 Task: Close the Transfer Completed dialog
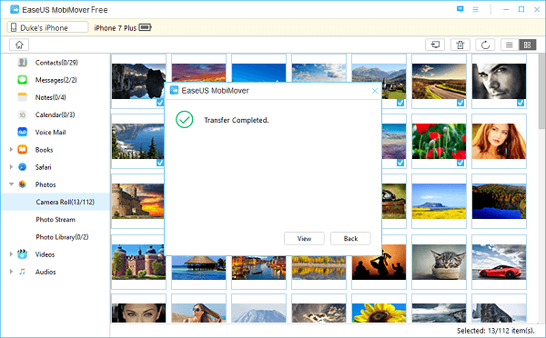pos(375,91)
